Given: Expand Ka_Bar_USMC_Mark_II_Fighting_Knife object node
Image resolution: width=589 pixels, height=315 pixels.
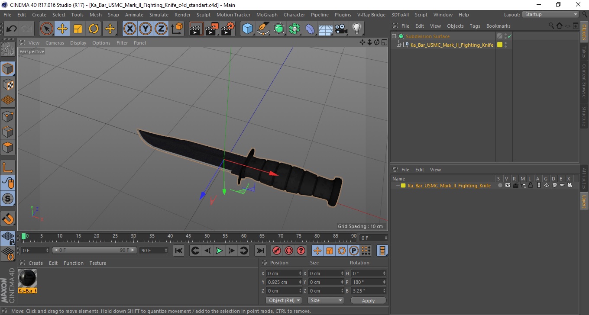Looking at the screenshot, I should (398, 45).
